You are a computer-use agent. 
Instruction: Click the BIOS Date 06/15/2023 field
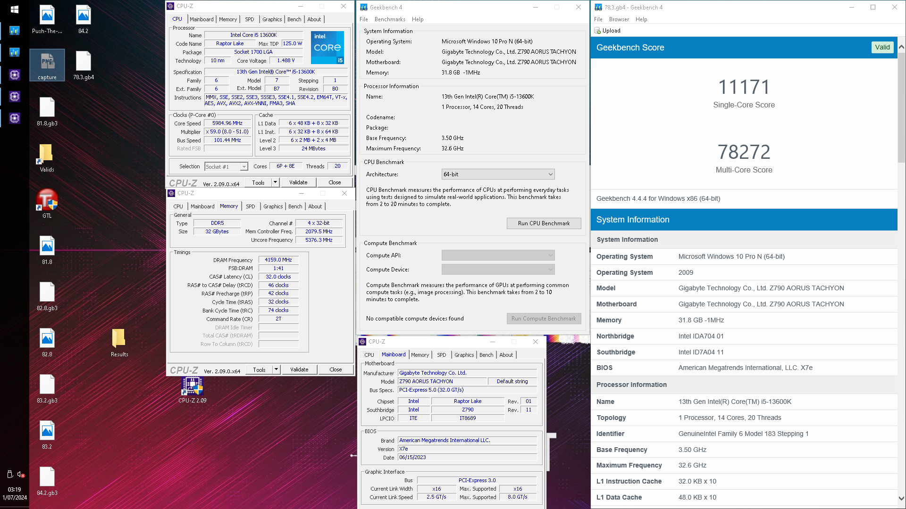(x=468, y=458)
